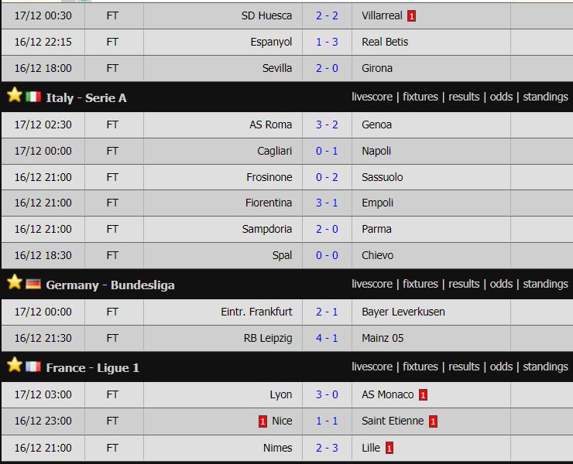Click the Italian flag icon
The height and width of the screenshot is (464, 573).
tap(33, 97)
